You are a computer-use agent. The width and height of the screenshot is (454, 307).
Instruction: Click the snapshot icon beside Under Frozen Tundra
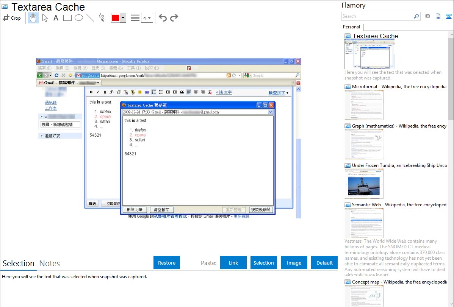(x=348, y=165)
